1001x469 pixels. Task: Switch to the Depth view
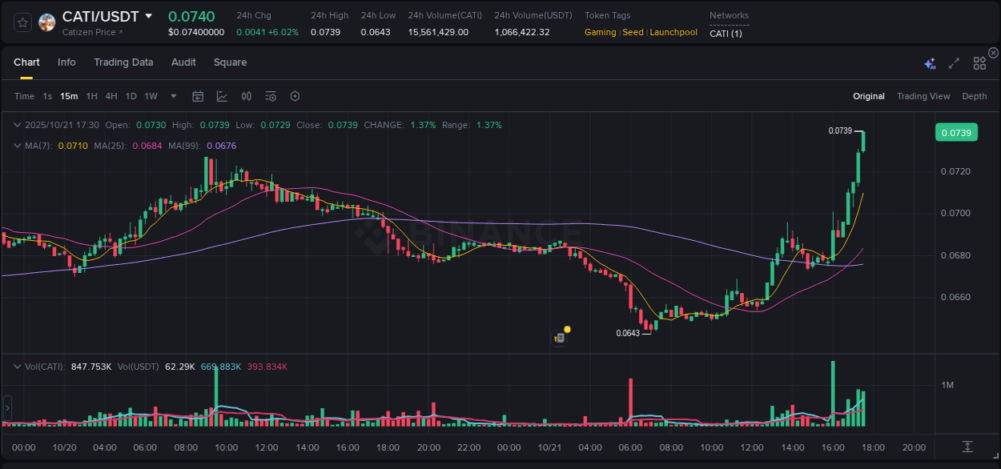[x=974, y=96]
